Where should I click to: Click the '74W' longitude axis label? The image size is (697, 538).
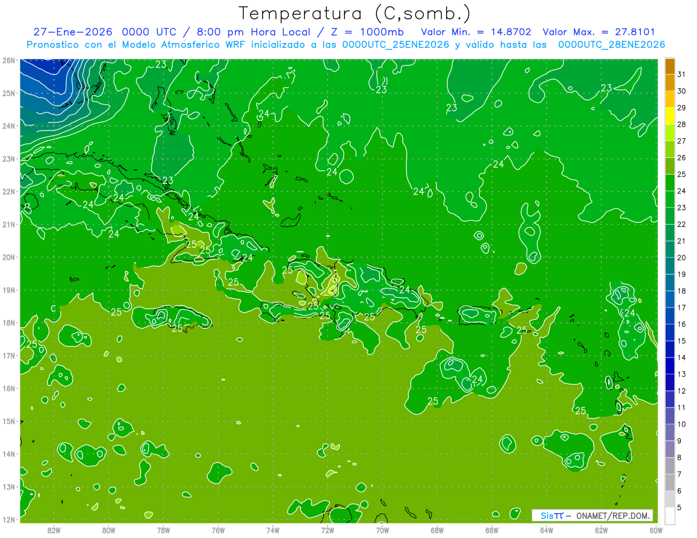point(272,530)
